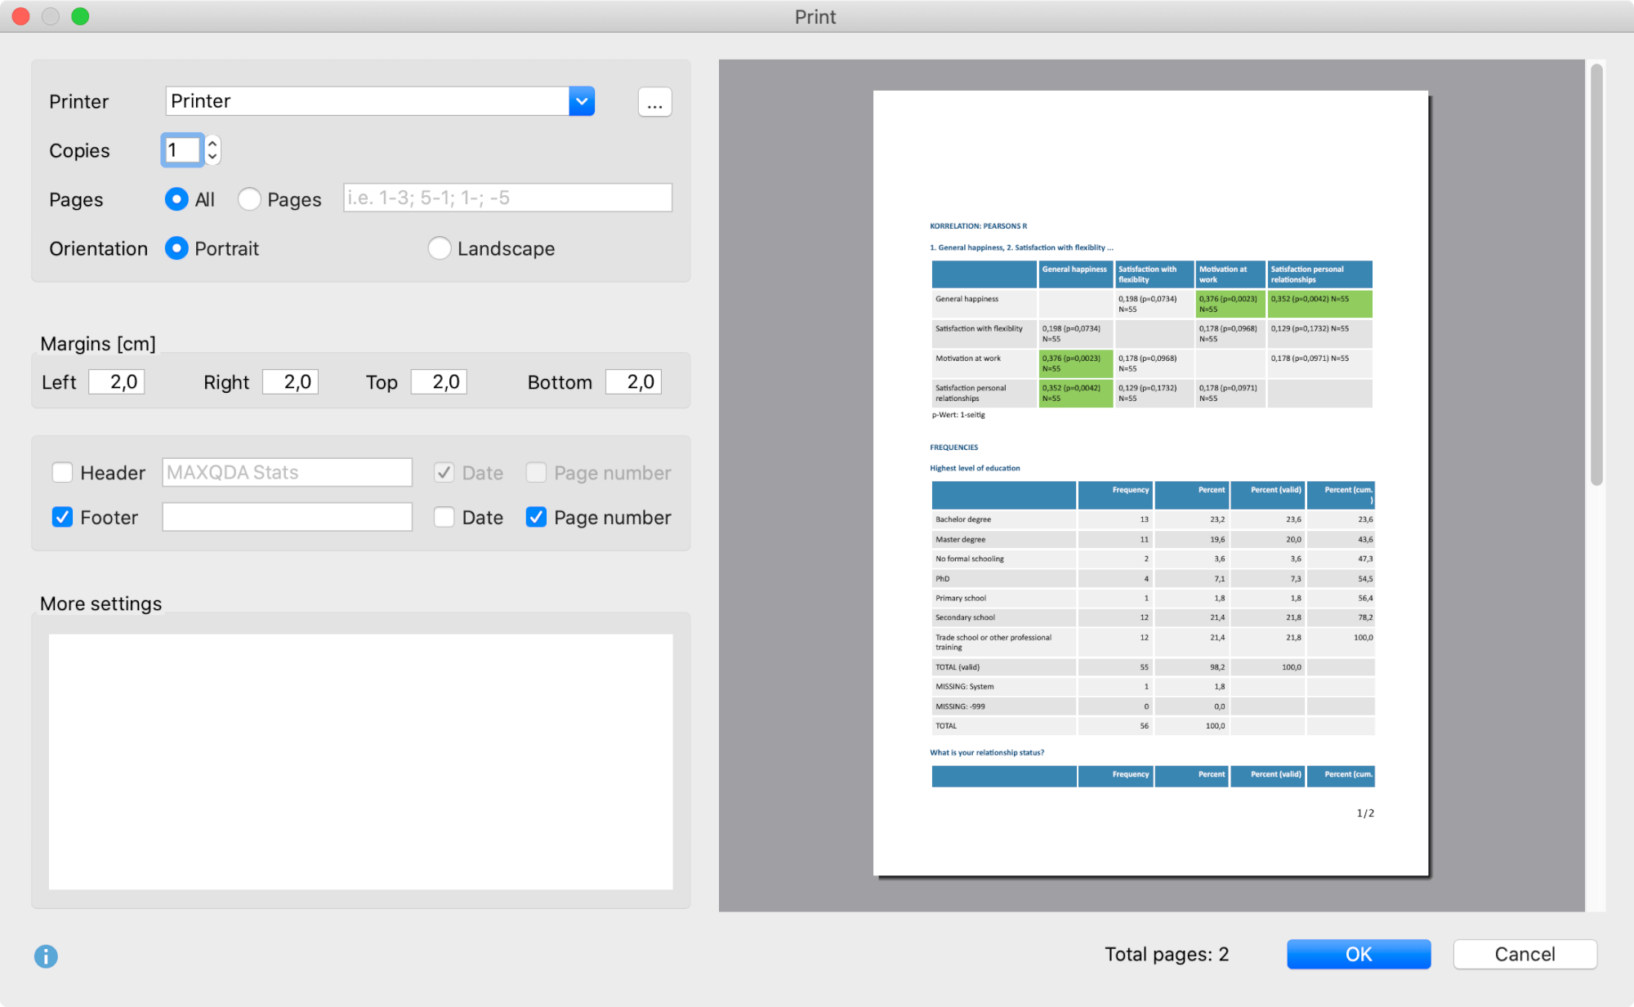Screen dimensions: 1634x1007
Task: Cancel the print dialog
Action: 1525,953
